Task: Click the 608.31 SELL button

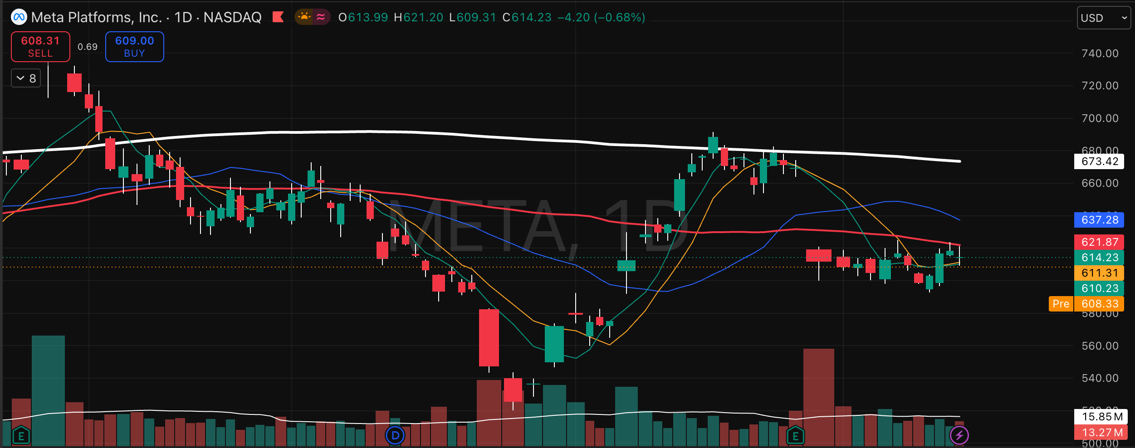Action: coord(40,47)
